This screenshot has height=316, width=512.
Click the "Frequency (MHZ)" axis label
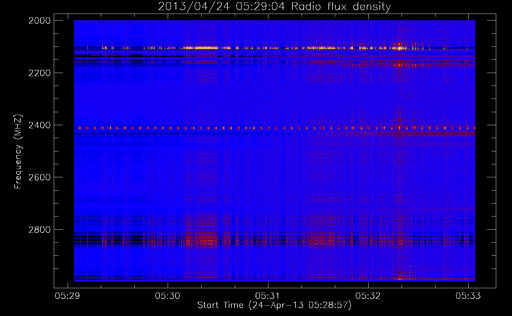pos(18,151)
